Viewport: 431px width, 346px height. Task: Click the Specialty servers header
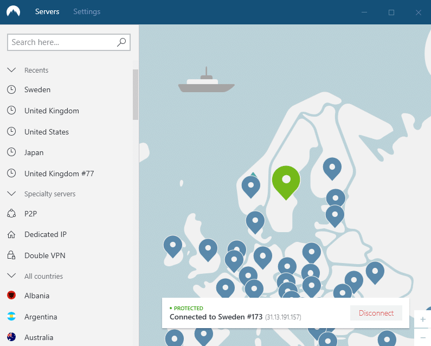[x=50, y=194]
